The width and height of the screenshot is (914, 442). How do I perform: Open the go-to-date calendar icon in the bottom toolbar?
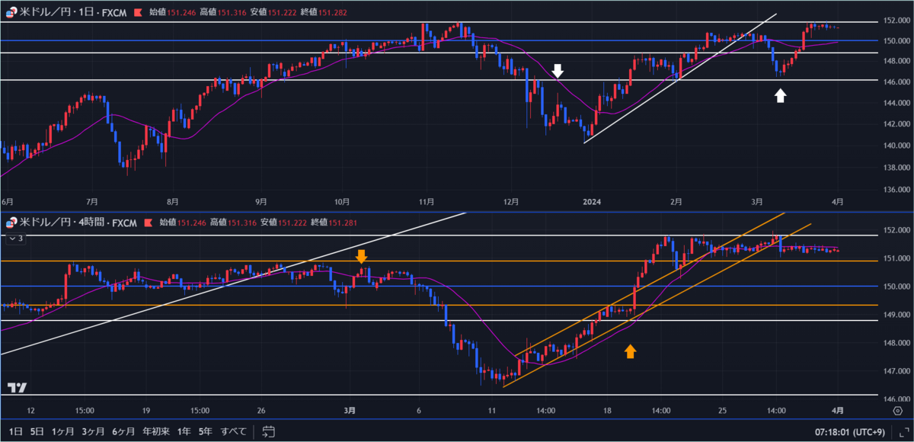tap(267, 431)
